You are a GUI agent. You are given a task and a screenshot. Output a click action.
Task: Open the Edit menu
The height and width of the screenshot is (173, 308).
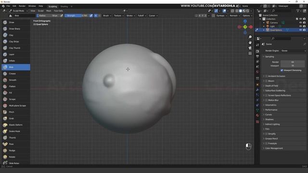click(14, 6)
